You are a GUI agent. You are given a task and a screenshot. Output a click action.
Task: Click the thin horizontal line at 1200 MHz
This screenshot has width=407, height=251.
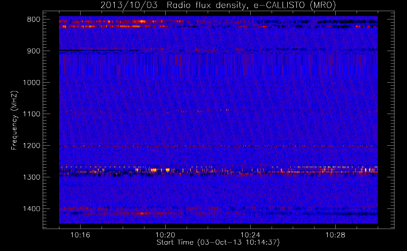tap(218, 146)
